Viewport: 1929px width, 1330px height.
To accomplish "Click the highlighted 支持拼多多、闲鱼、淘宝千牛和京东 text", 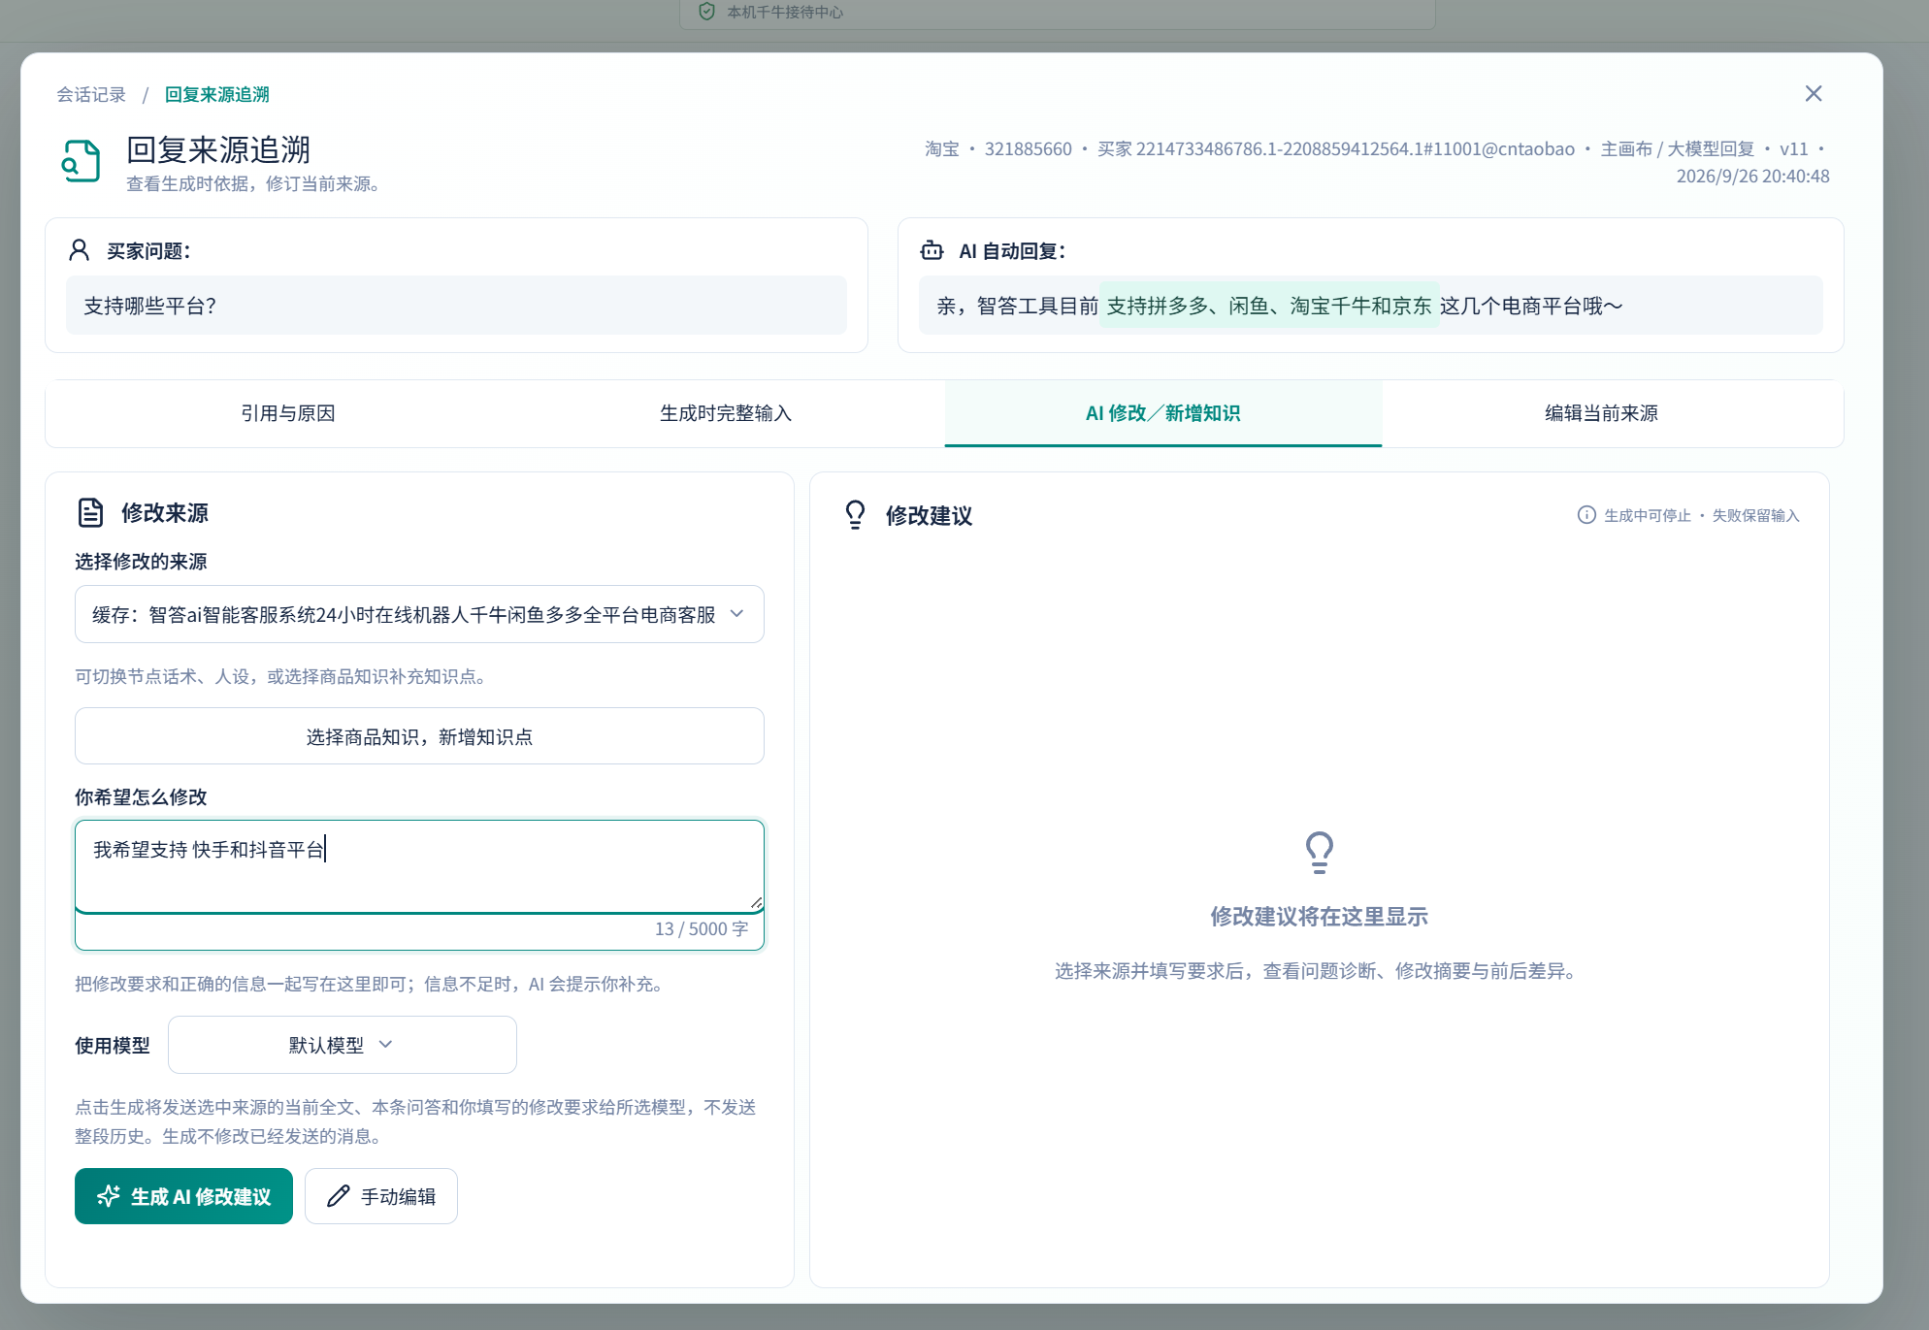I will [1269, 307].
